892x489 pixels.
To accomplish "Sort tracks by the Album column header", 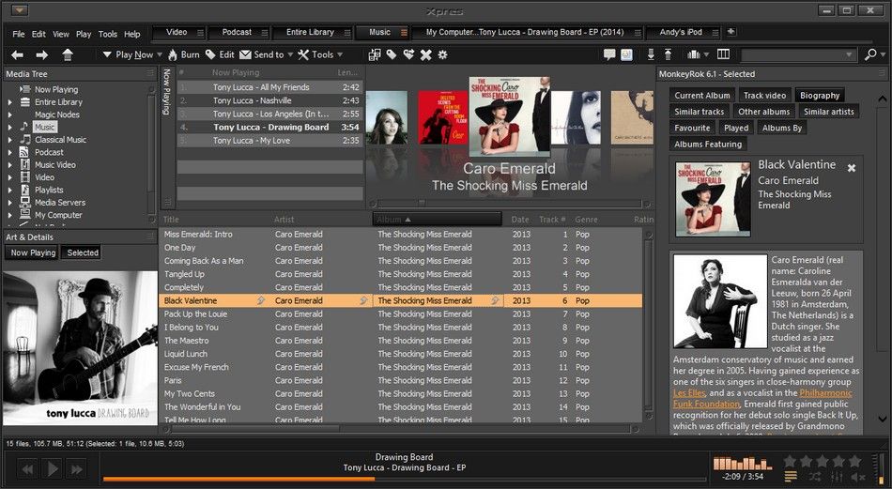I will coord(437,219).
